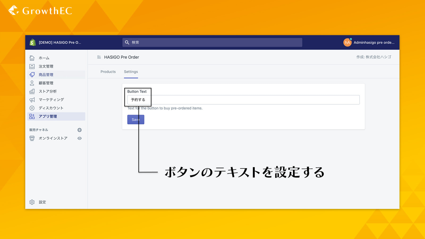Switch to the Products tab
Image resolution: width=425 pixels, height=239 pixels.
[x=108, y=72]
